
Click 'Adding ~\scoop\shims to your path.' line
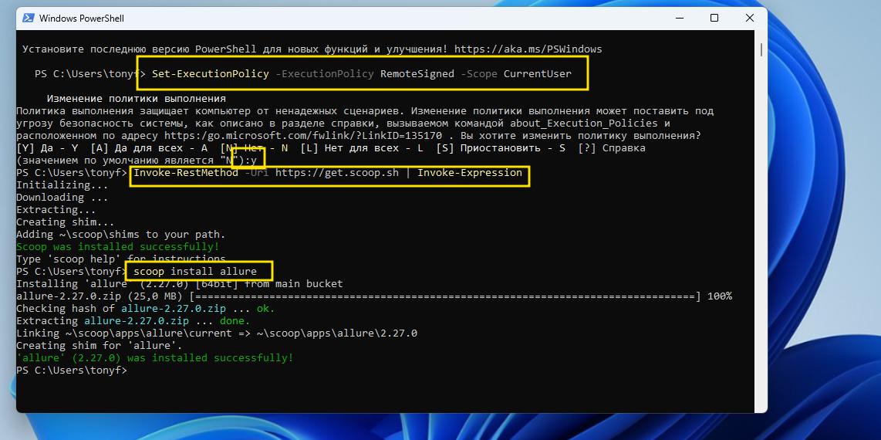point(121,235)
